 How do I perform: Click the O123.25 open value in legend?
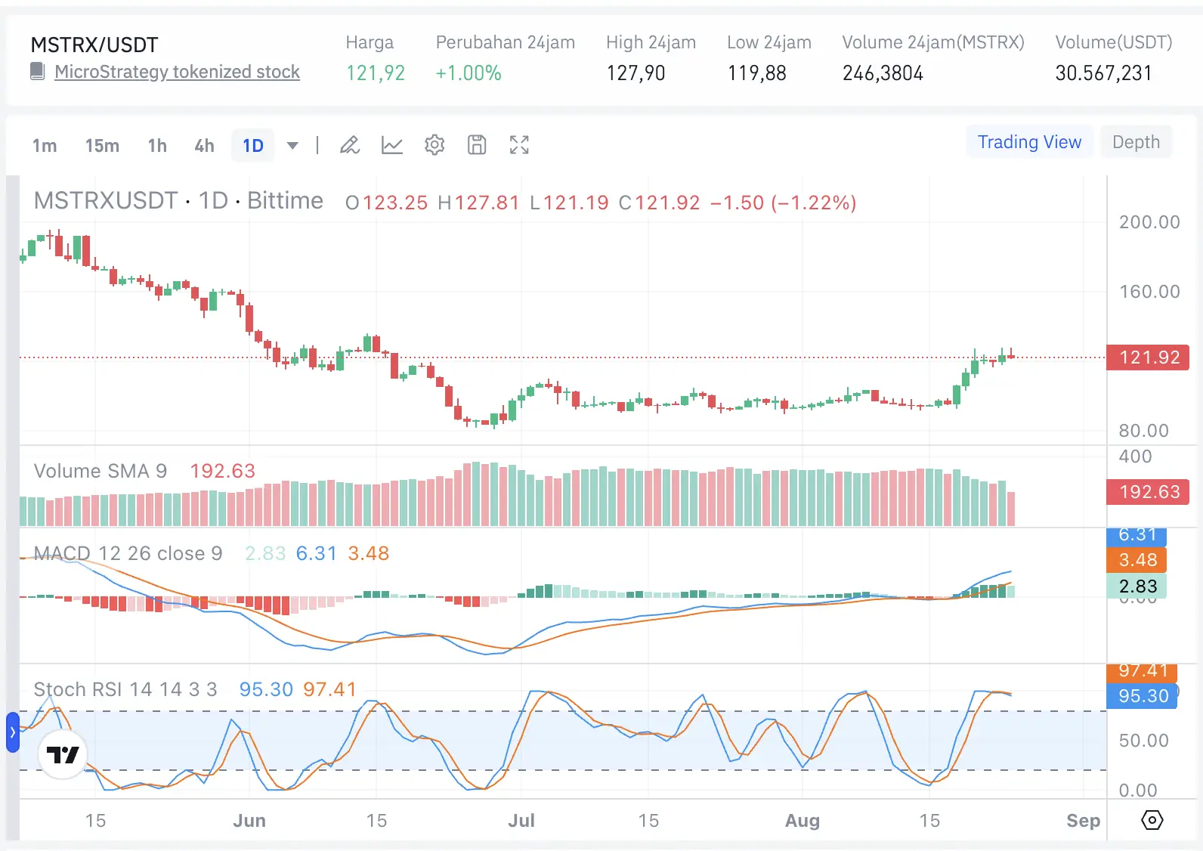(387, 203)
